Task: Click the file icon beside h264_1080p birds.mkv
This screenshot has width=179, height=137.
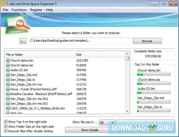Action: (x=8, y=108)
